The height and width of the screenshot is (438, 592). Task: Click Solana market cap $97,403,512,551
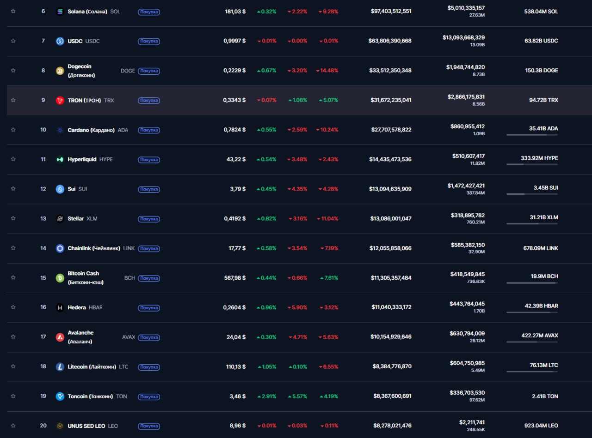tap(391, 12)
